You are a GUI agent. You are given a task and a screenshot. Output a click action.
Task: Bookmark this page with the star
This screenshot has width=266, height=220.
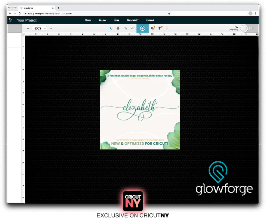[x=169, y=14]
